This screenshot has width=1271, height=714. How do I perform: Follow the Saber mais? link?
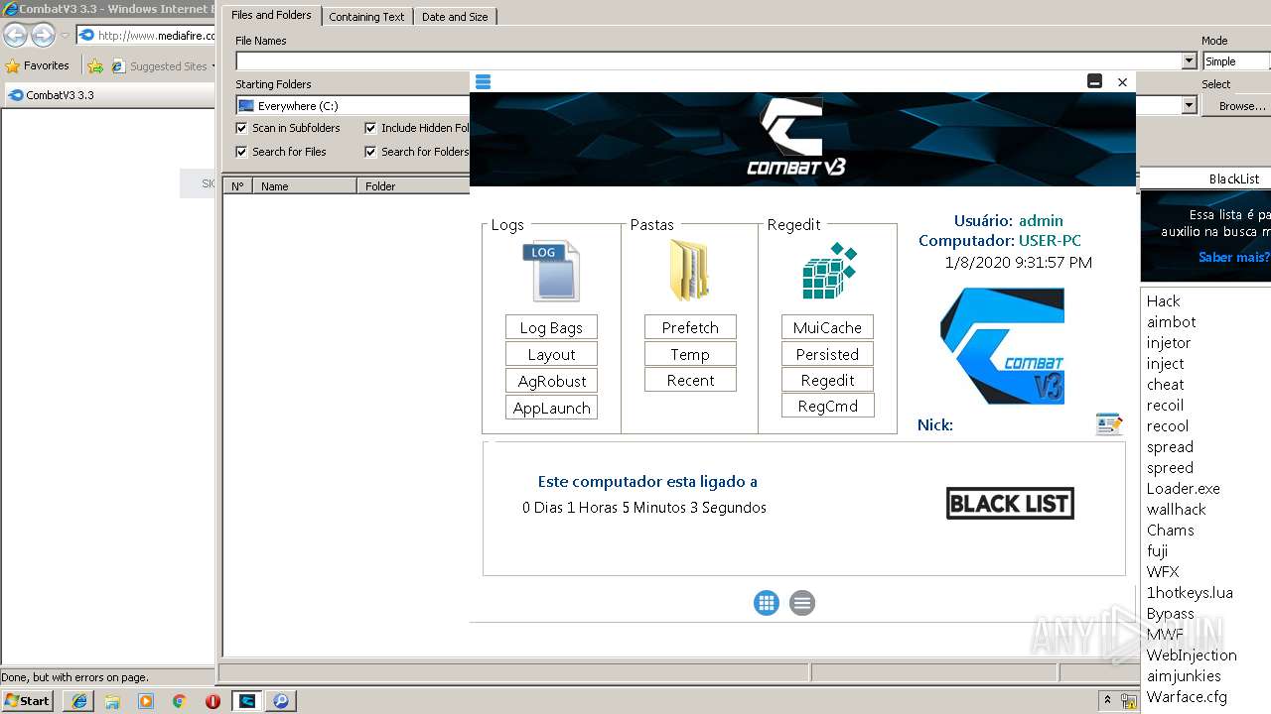pyautogui.click(x=1233, y=257)
